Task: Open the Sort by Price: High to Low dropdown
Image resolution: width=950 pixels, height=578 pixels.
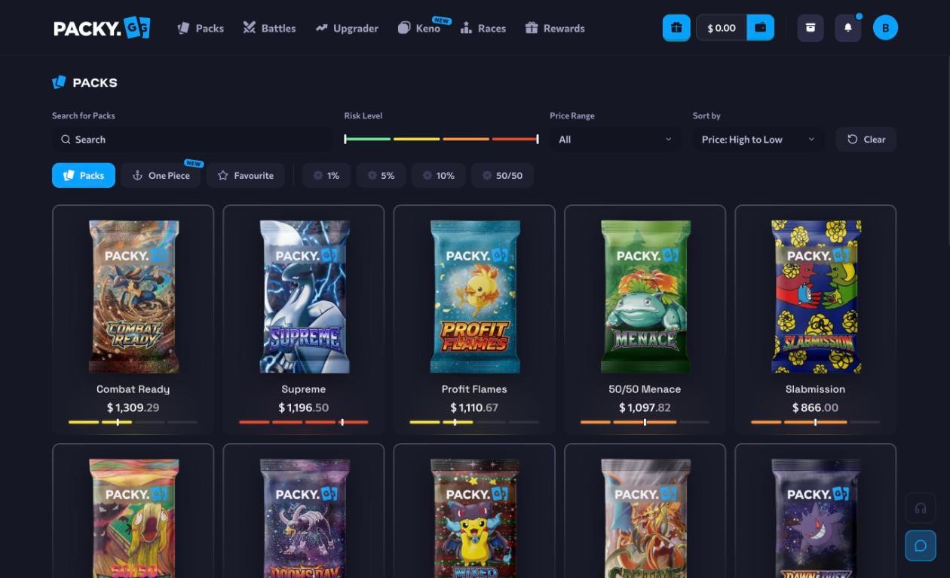Action: click(x=758, y=140)
